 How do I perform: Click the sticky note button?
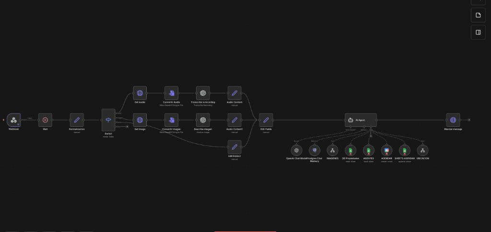coord(478,15)
